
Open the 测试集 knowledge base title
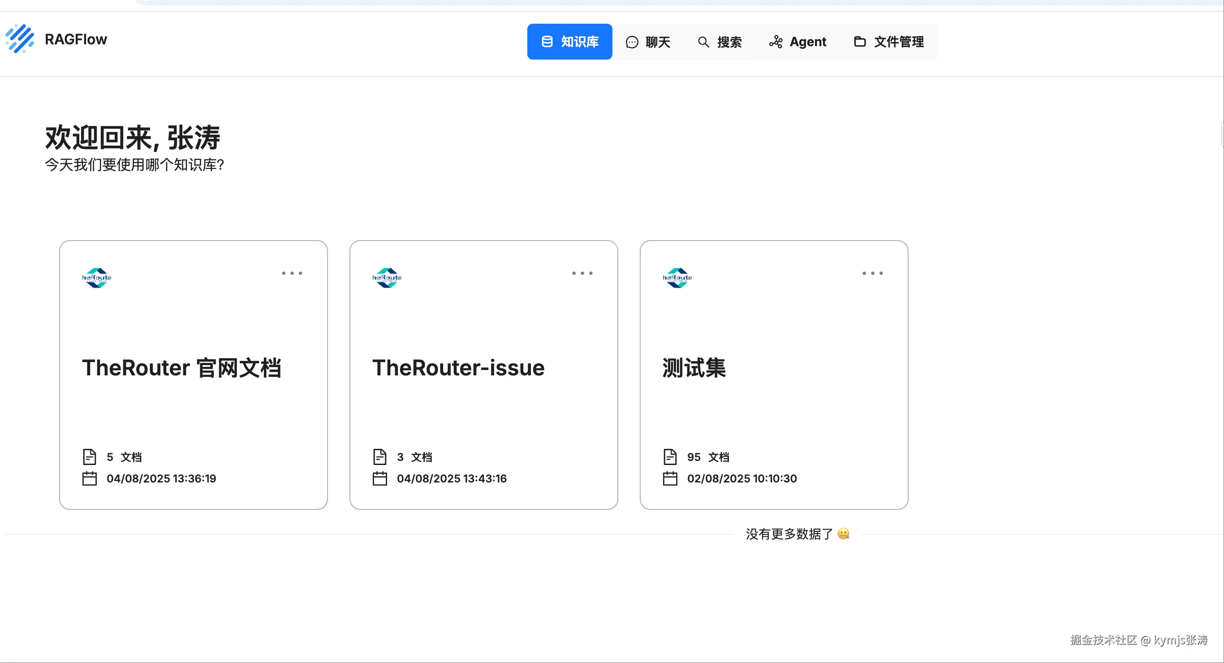click(694, 368)
